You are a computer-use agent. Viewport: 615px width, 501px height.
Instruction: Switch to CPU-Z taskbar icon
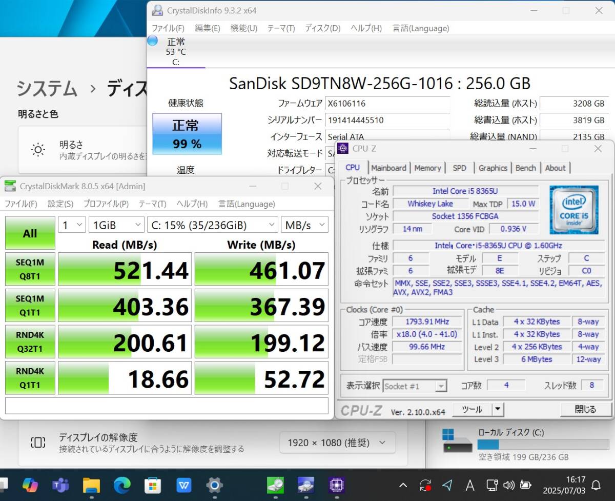click(337, 484)
